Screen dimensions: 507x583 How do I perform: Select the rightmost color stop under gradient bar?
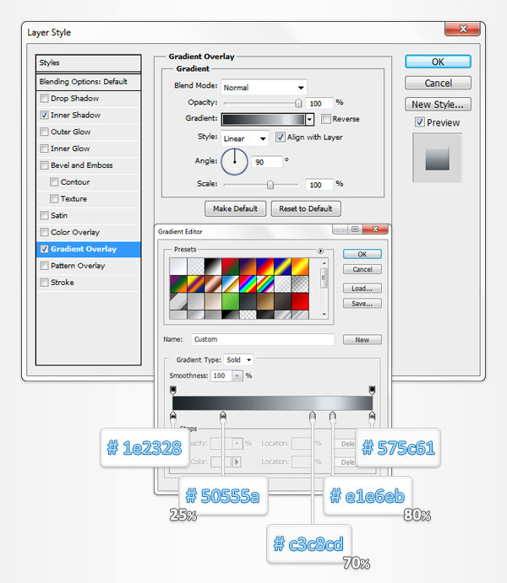tap(372, 416)
